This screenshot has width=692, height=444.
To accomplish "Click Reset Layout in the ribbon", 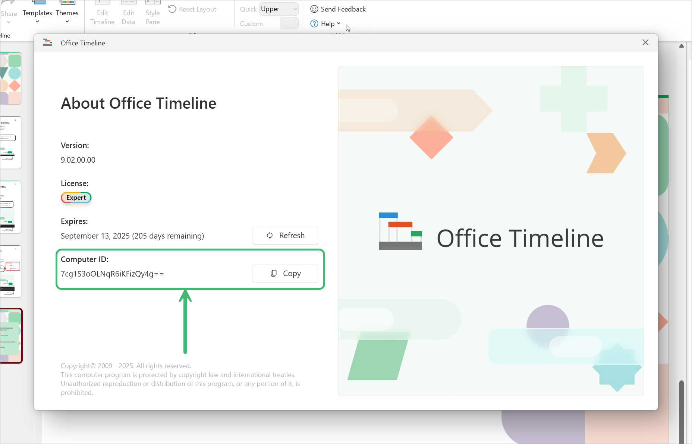I will pos(192,9).
